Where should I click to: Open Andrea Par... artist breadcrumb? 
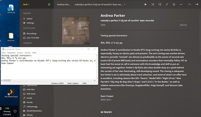click(64, 4)
